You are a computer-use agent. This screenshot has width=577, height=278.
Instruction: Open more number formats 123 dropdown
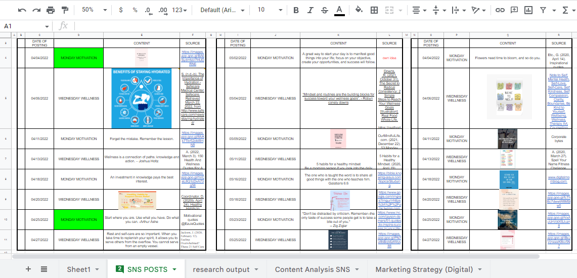tap(180, 10)
